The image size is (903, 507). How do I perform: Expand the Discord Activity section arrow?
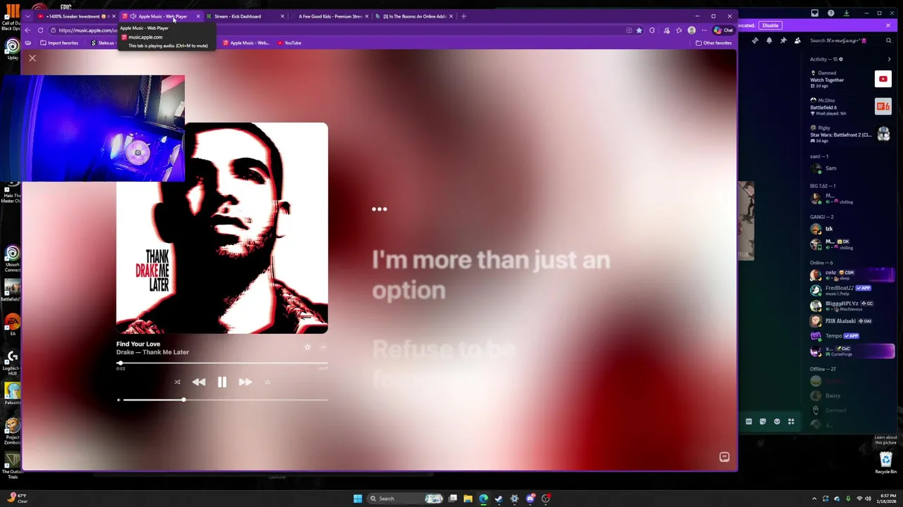coord(889,59)
